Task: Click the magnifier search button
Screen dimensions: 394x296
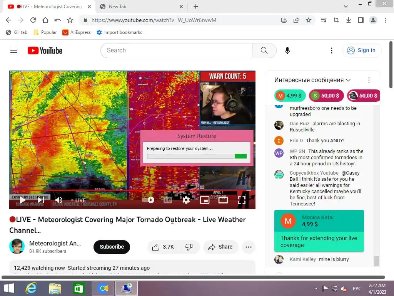Action: 264,50
